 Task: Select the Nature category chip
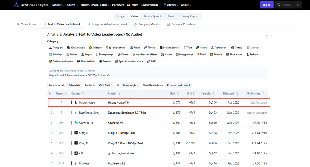tap(202, 48)
